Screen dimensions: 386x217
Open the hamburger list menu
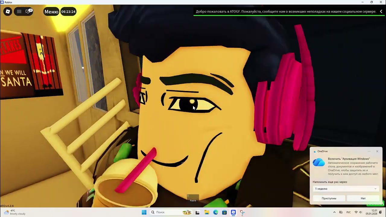(x=19, y=11)
